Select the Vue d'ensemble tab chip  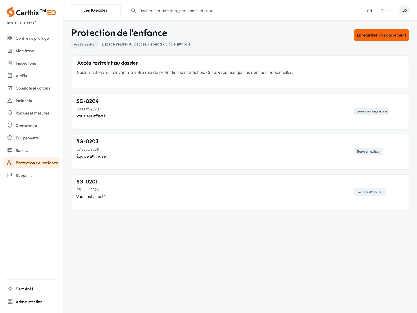[84, 44]
